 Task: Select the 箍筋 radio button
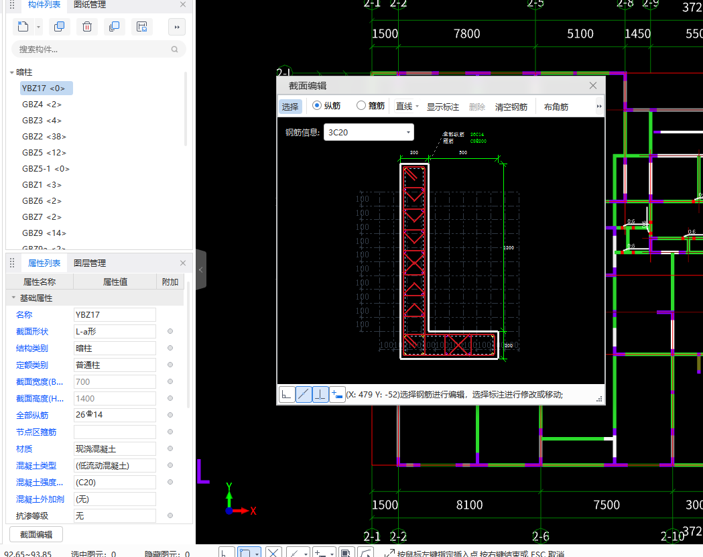(361, 105)
